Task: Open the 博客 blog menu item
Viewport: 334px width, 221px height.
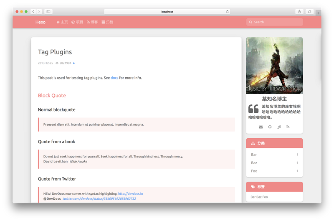Action: pyautogui.click(x=92, y=22)
